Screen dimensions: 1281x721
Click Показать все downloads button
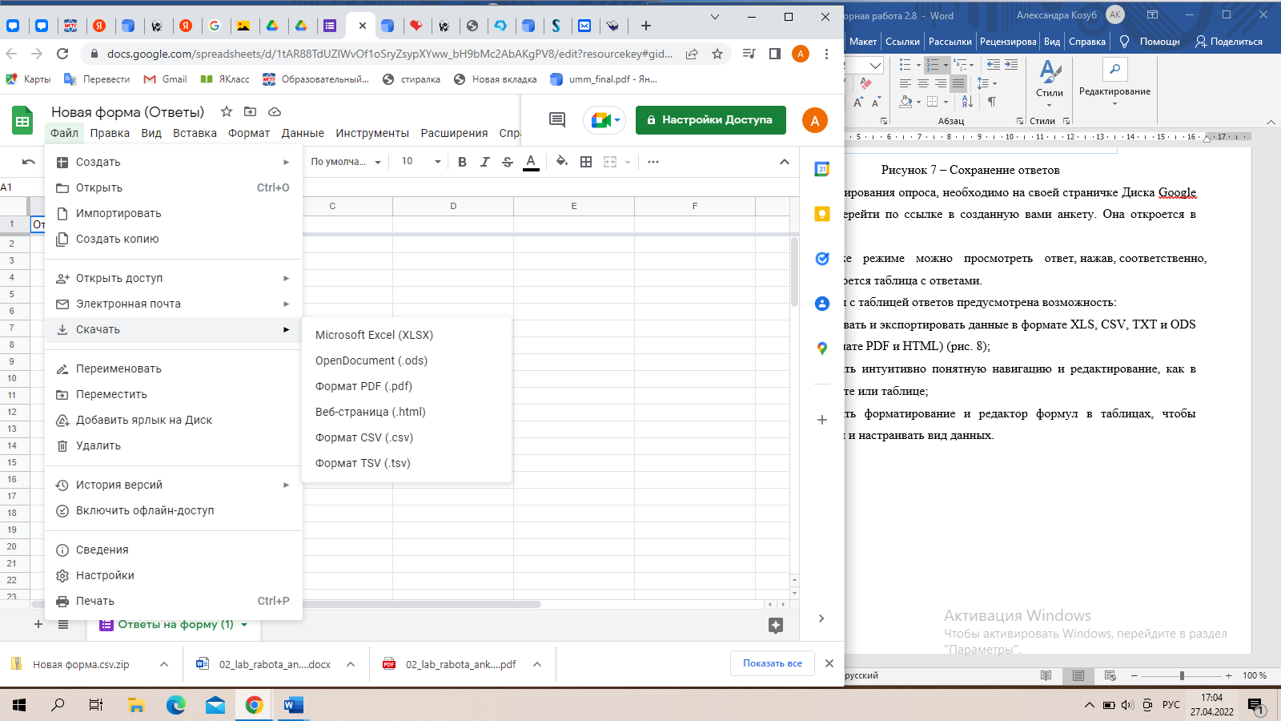click(773, 663)
